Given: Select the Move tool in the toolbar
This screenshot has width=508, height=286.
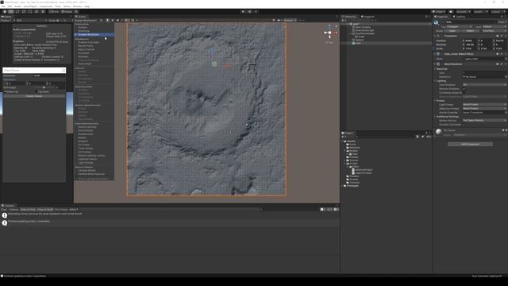Looking at the screenshot, I should pos(11,12).
